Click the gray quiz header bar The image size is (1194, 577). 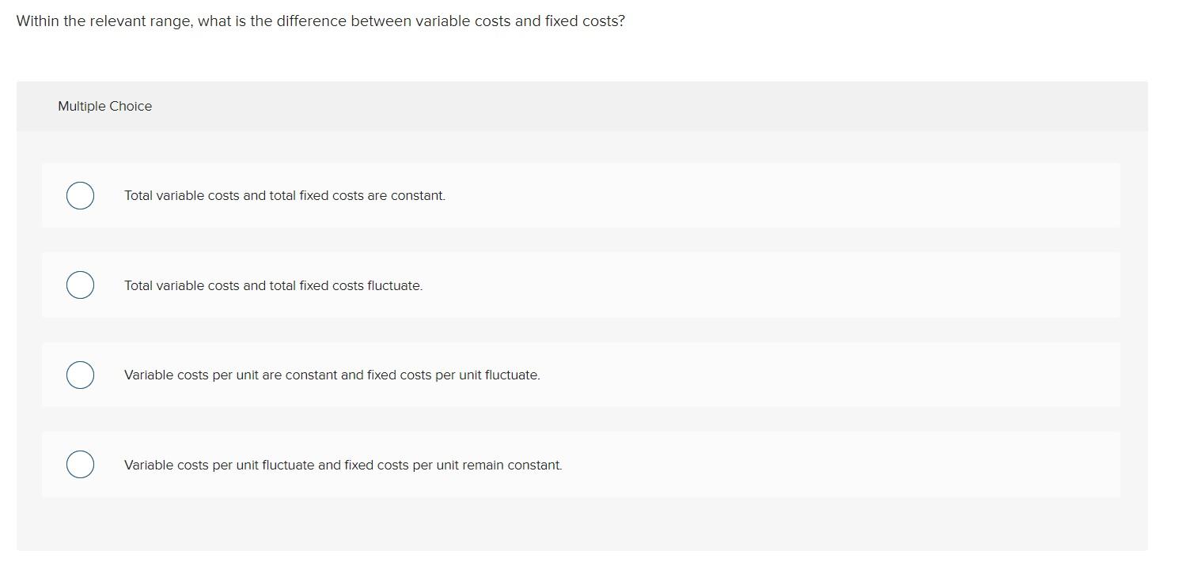pyautogui.click(x=582, y=105)
